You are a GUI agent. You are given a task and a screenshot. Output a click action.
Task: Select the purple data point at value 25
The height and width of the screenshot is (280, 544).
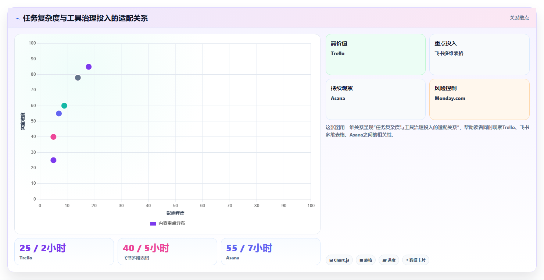[x=53, y=160]
